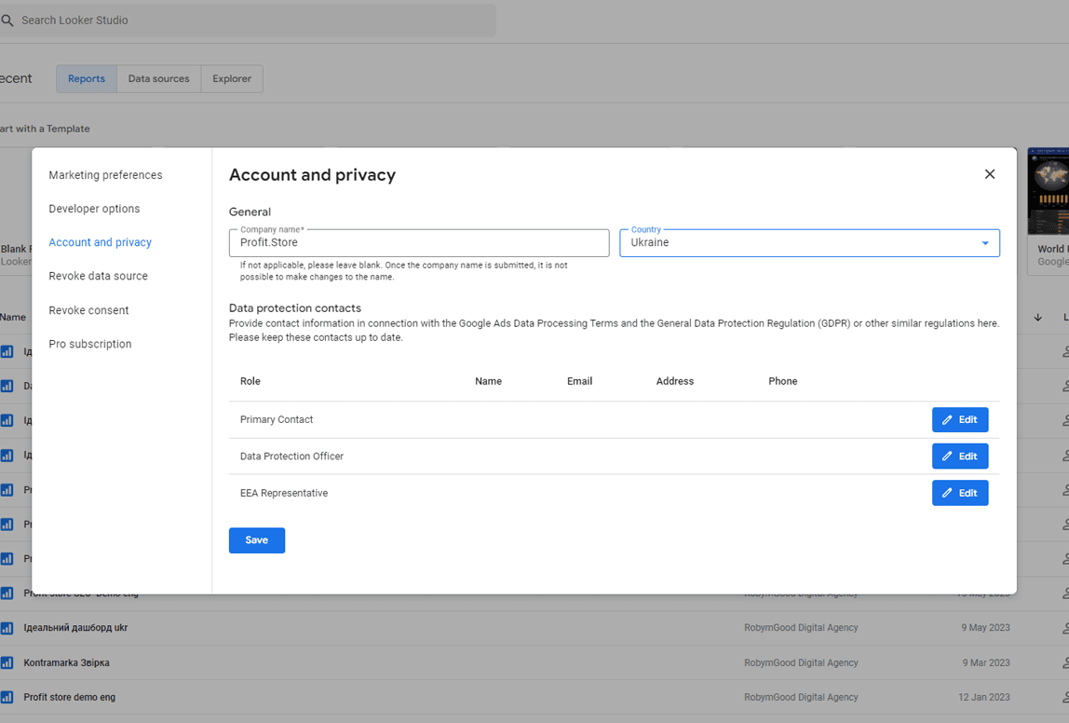Open Pro subscription section

(x=90, y=344)
